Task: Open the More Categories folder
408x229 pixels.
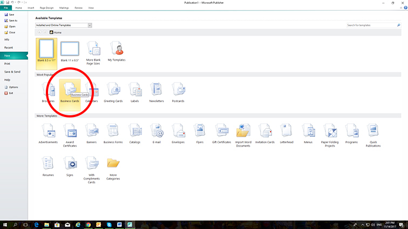Action: click(113, 169)
